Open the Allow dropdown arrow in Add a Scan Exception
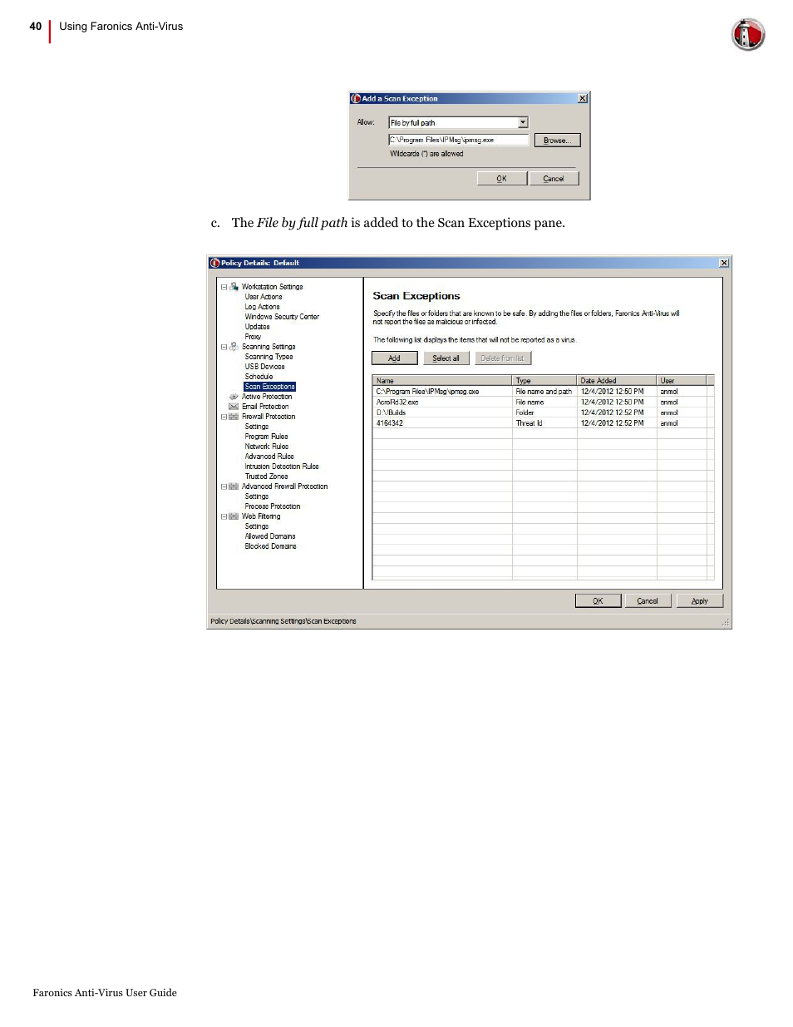Image resolution: width=793 pixels, height=1027 pixels. [523, 122]
